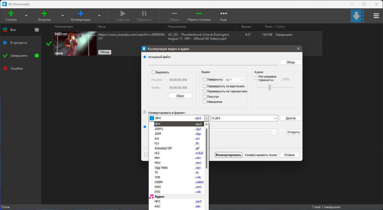Sort by the Статус column header
The height and width of the screenshot is (210, 383).
[298, 27]
